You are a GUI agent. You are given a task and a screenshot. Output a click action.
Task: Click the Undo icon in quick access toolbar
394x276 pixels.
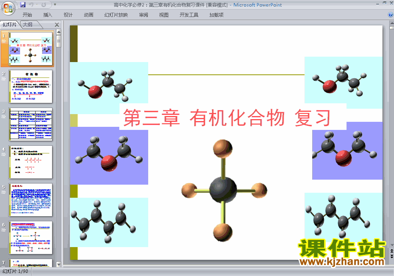point(31,5)
